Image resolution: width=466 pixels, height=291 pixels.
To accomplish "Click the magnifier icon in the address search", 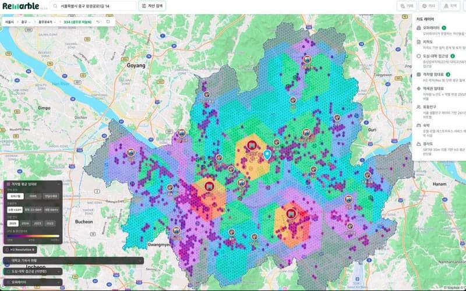I will [55, 6].
